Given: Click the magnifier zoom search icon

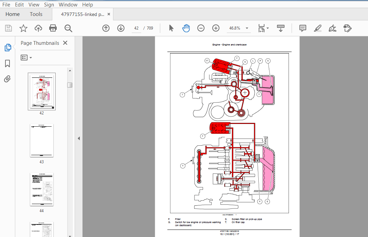Looking at the screenshot, I should 68,28.
